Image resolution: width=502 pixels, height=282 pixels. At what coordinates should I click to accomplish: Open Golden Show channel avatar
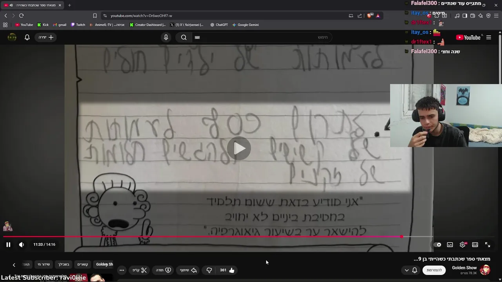(x=485, y=270)
